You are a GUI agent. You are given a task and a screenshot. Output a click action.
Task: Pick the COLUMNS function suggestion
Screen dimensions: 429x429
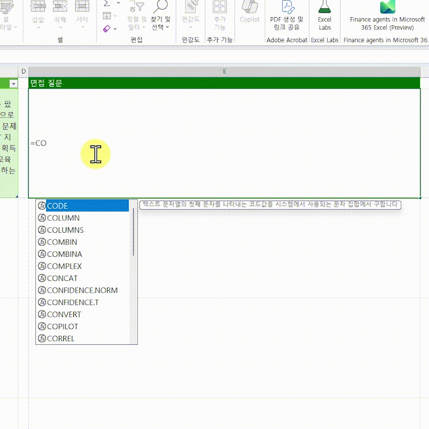point(65,230)
